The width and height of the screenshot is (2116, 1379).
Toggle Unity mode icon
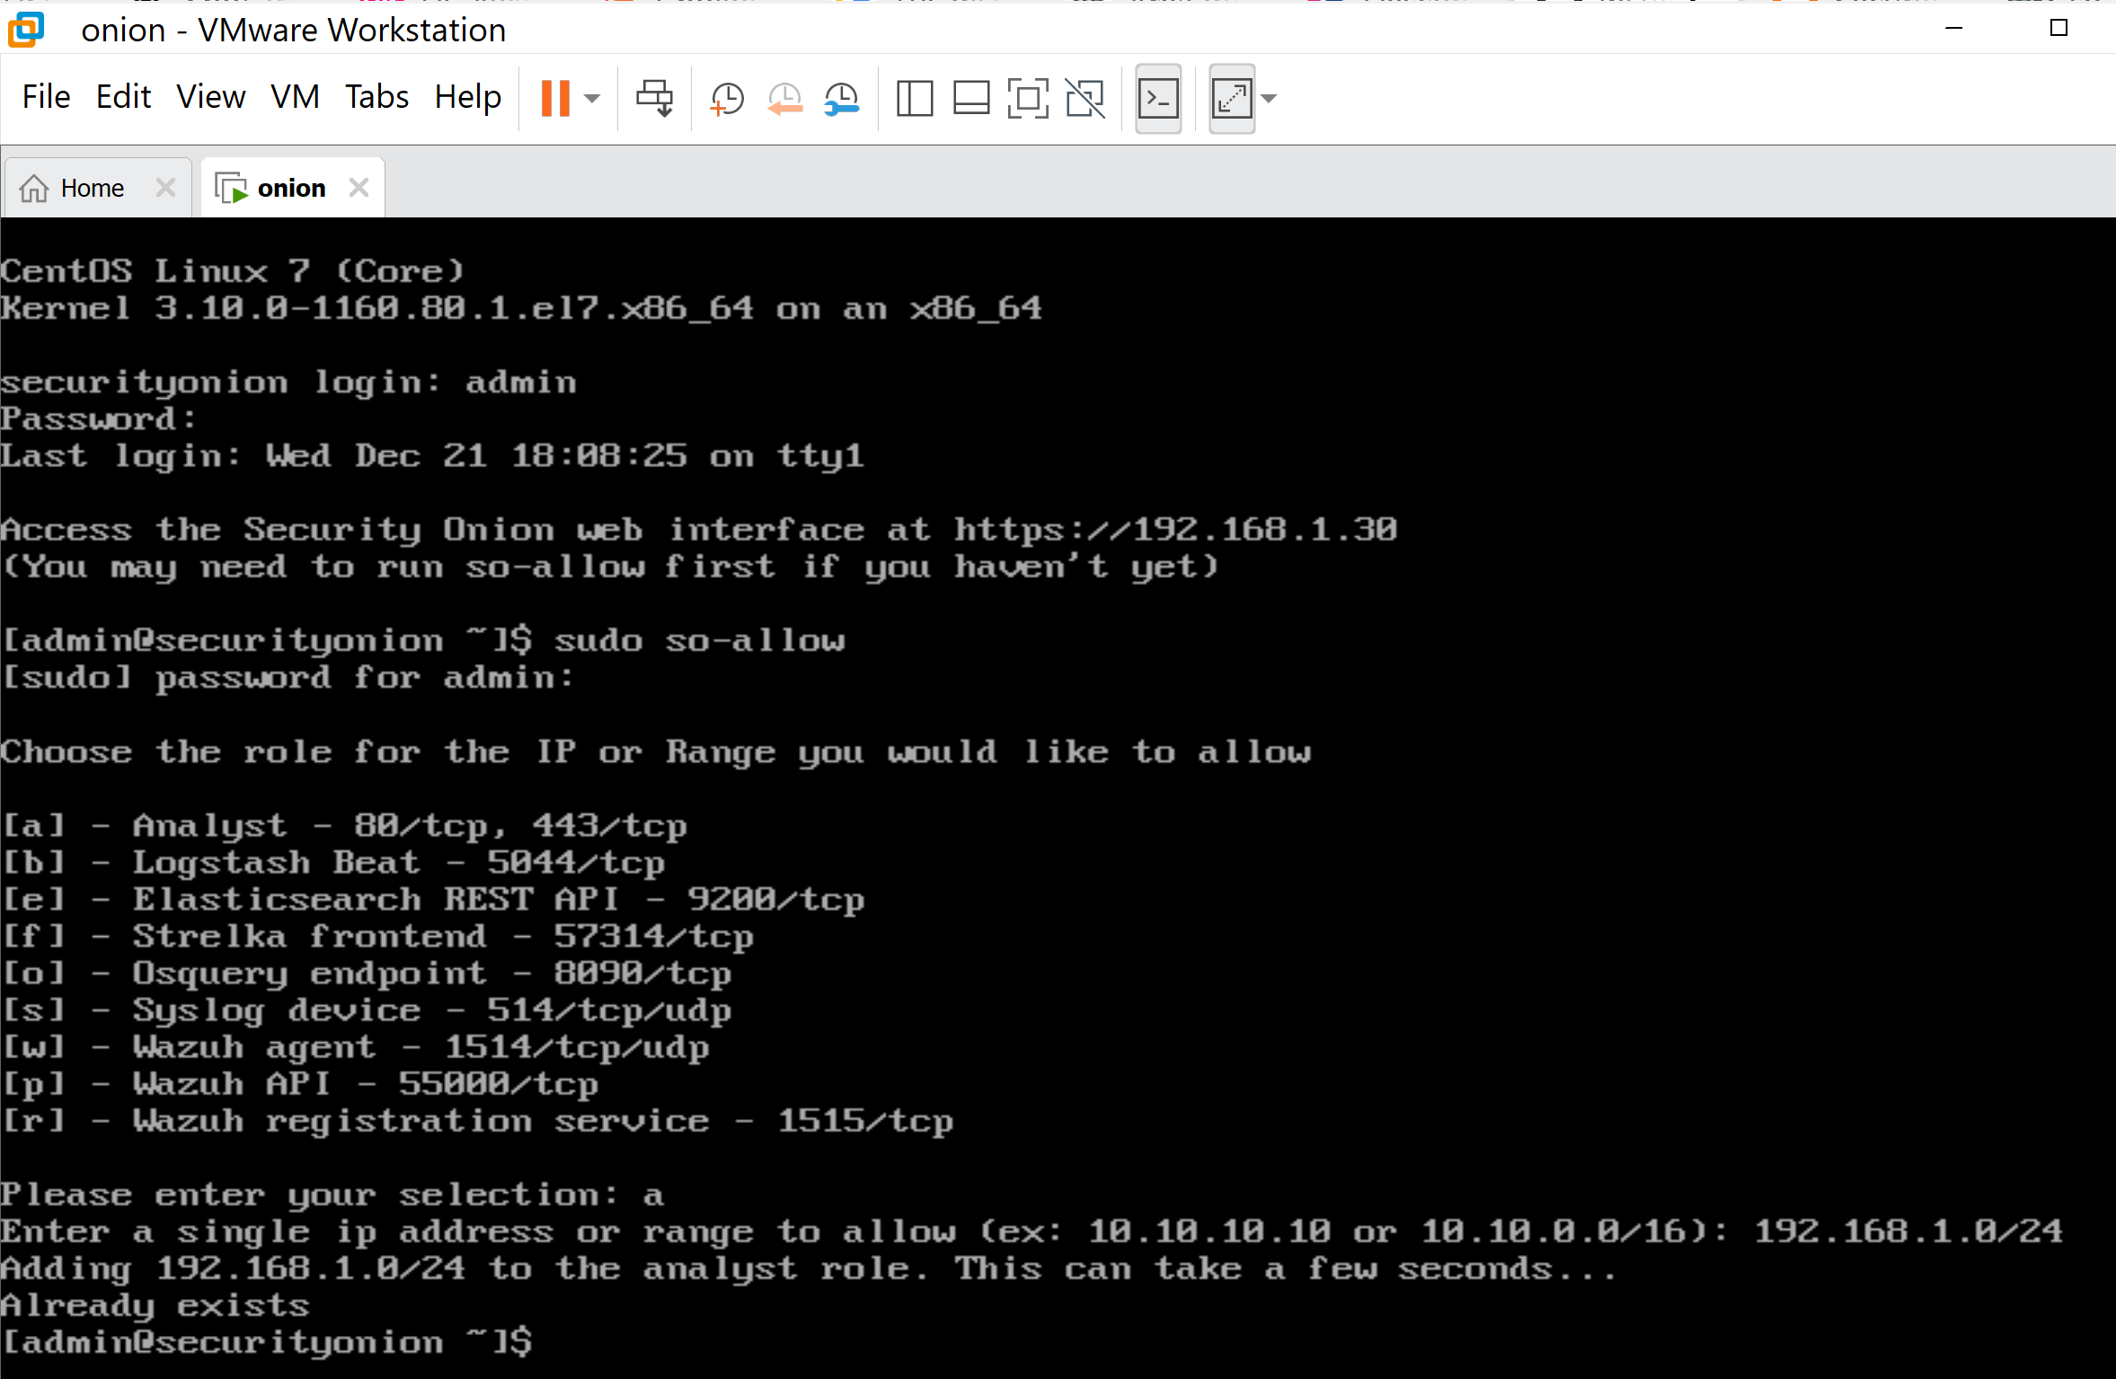[x=1085, y=98]
